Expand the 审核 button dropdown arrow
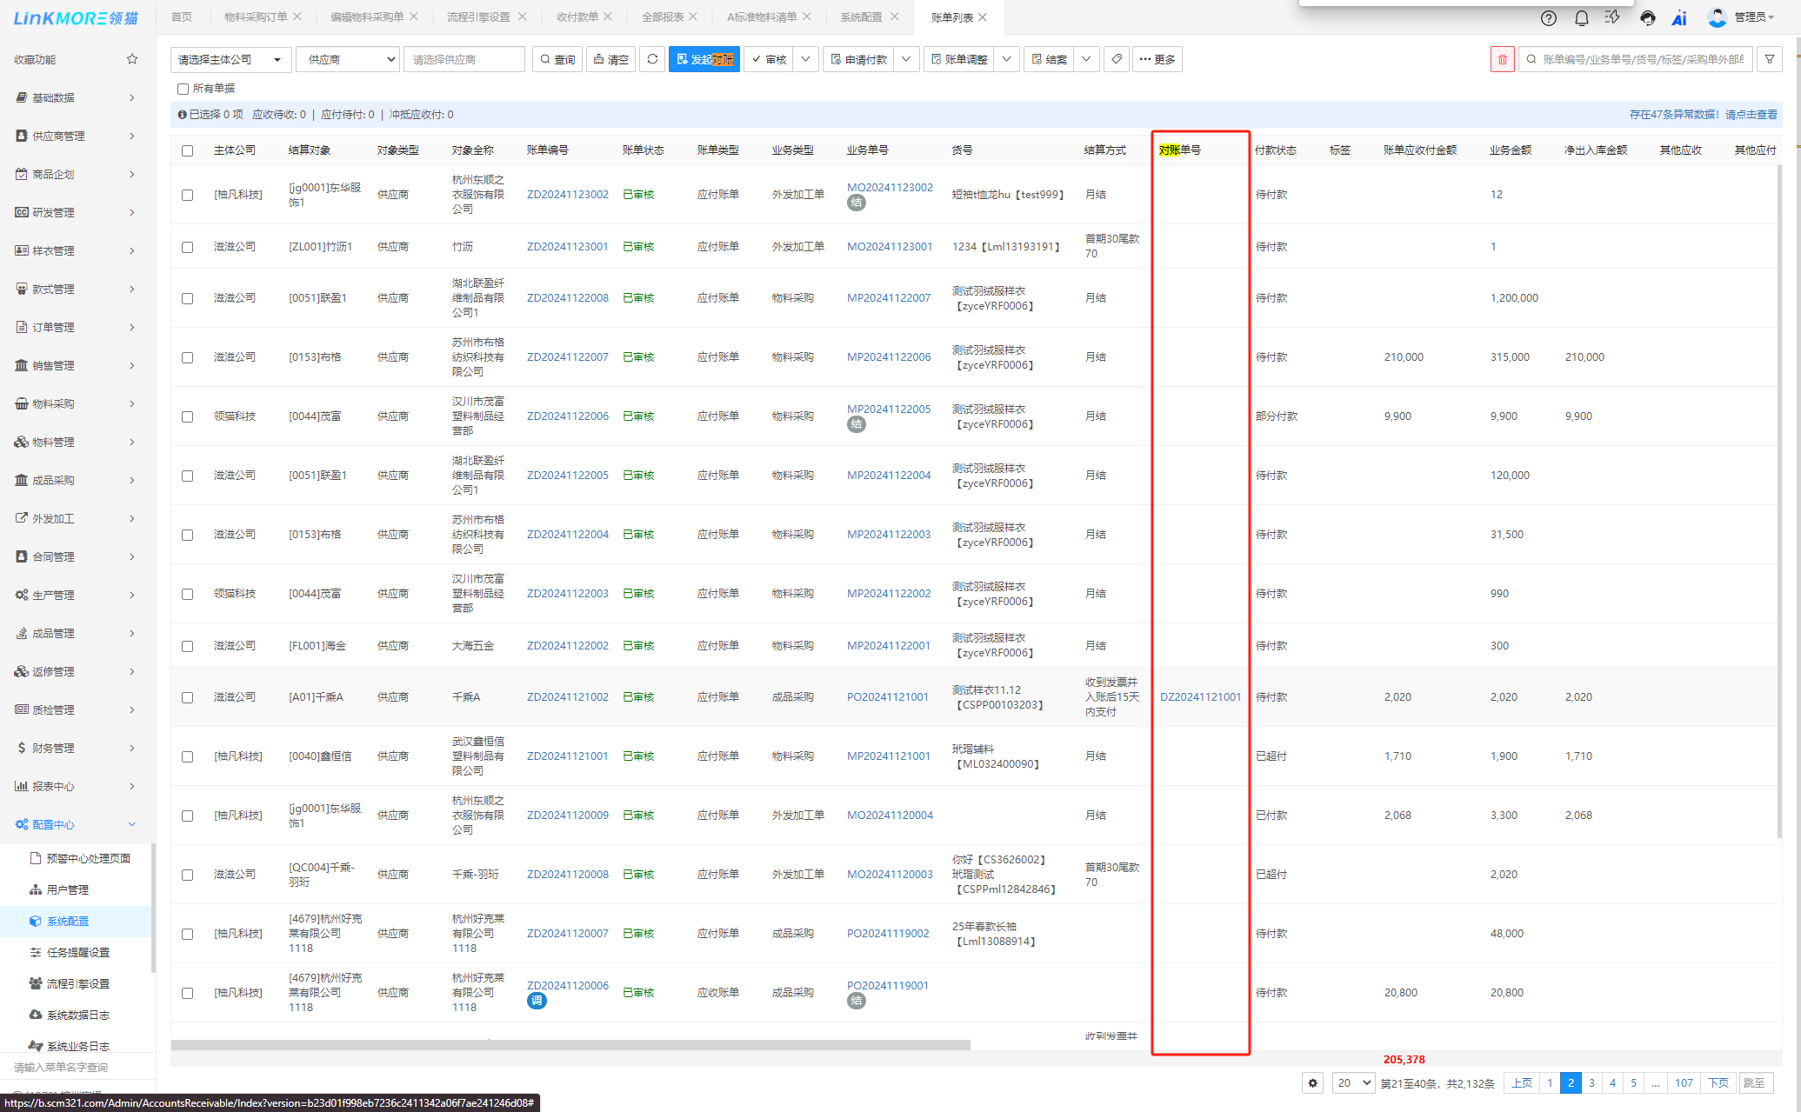 coord(805,59)
